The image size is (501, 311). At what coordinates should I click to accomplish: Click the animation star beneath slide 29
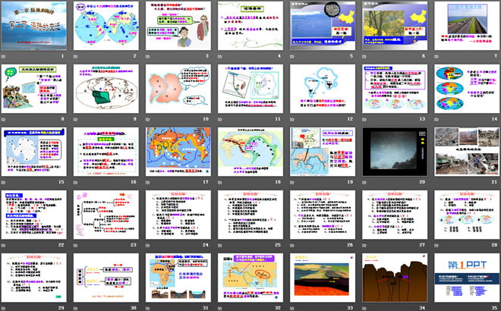(x=5, y=308)
